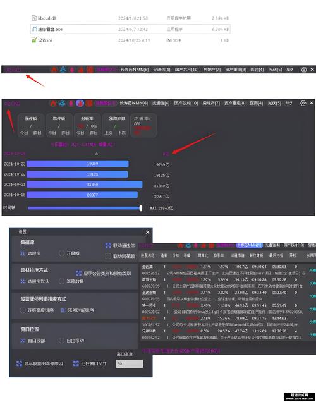316x402 pixels.
Task: Click the libcurl.dll file icon
Action: point(34,18)
